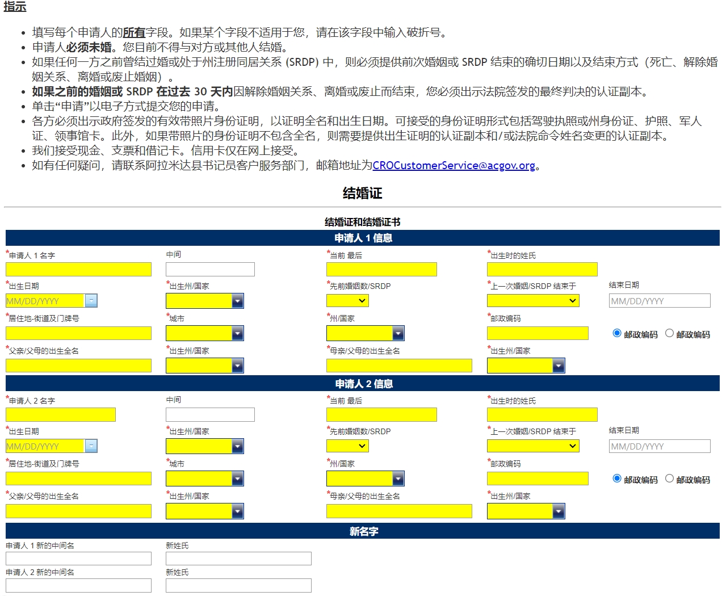Click arrow of Applicant 1 residence 州/国家 box

[x=398, y=333]
